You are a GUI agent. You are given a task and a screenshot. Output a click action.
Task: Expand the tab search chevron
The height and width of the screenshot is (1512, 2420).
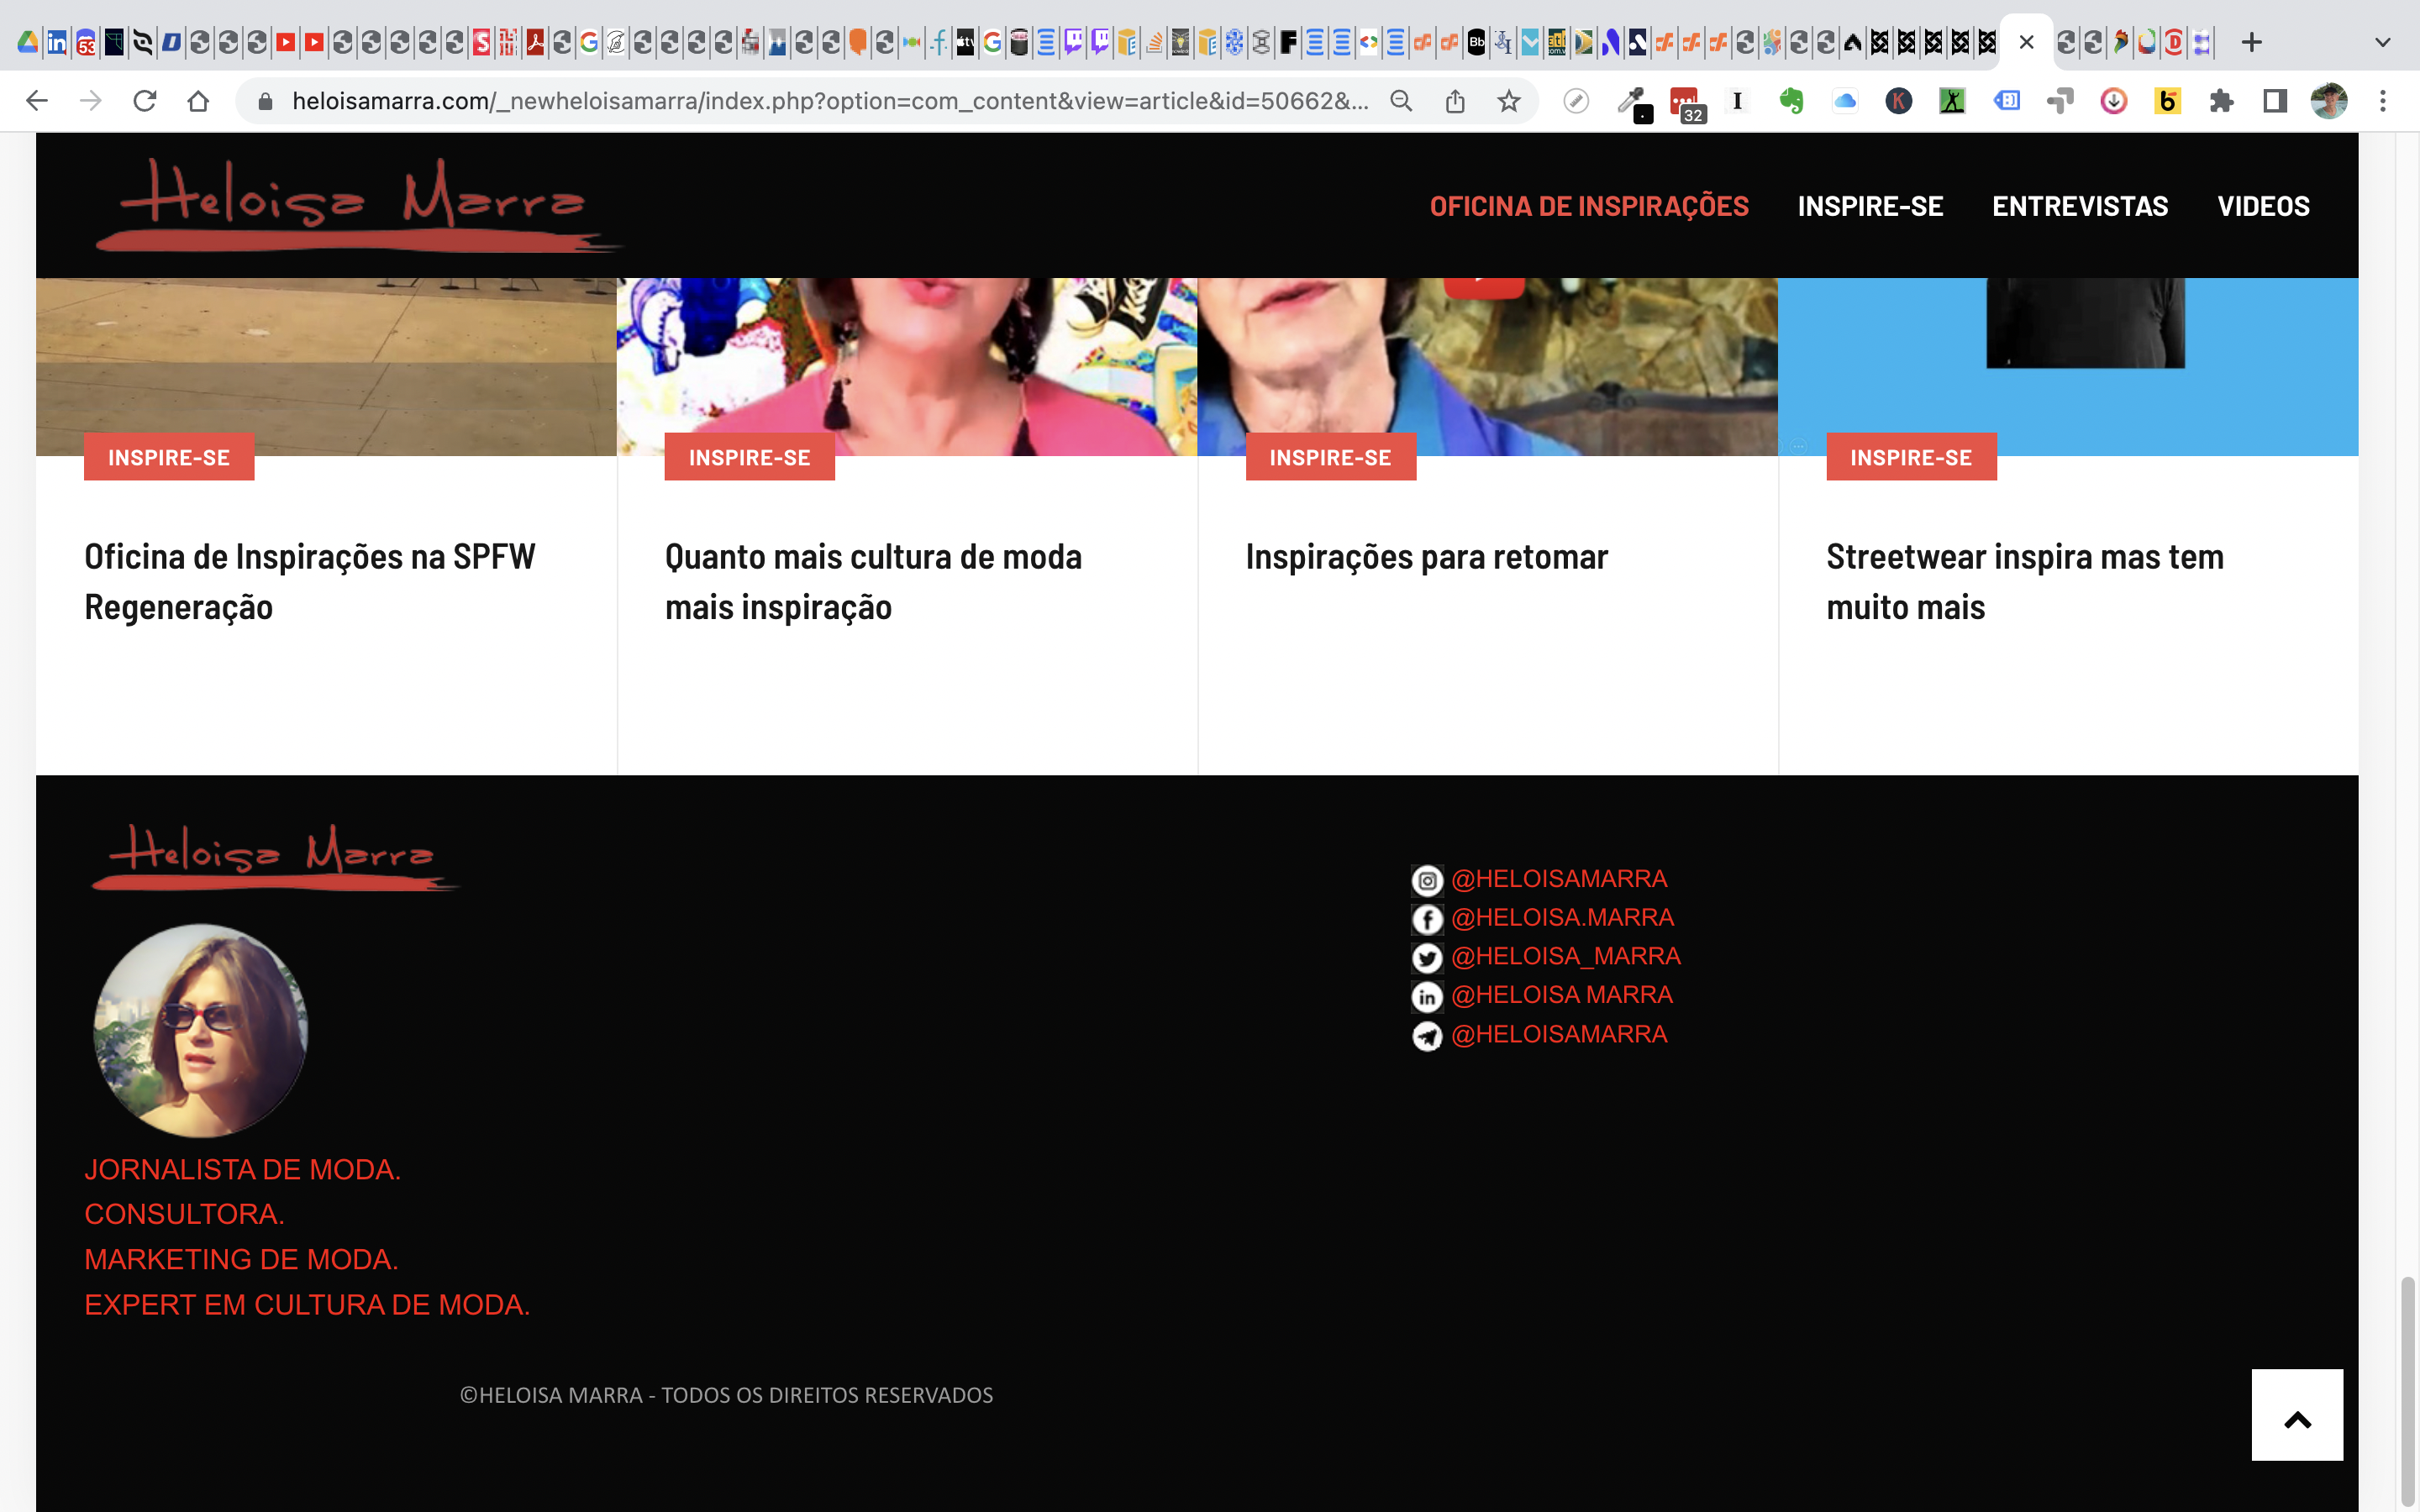(x=2382, y=42)
